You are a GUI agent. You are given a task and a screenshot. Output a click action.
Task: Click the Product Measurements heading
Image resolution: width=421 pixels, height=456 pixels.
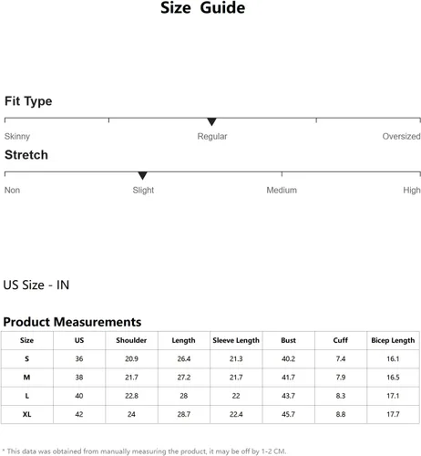point(72,322)
